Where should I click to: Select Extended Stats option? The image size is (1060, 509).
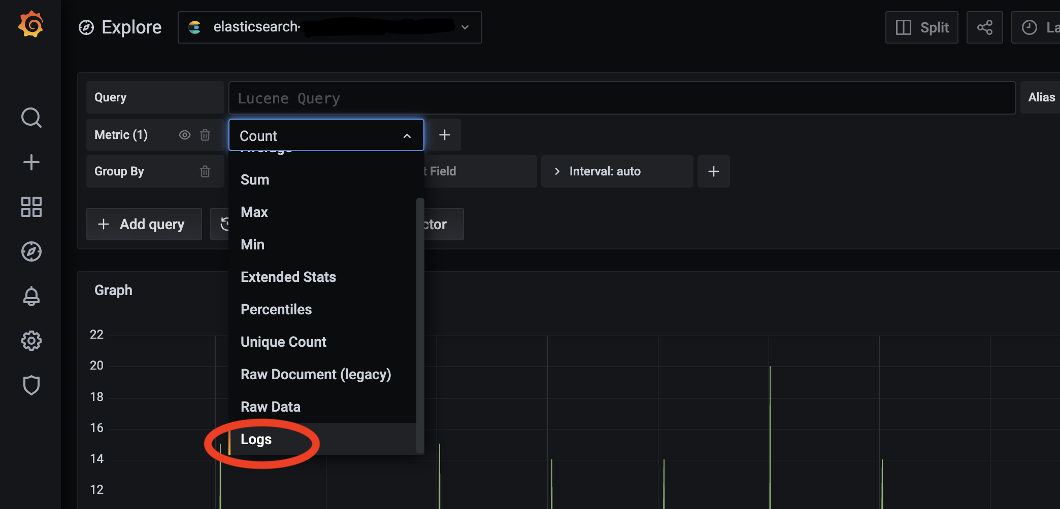click(x=322, y=277)
